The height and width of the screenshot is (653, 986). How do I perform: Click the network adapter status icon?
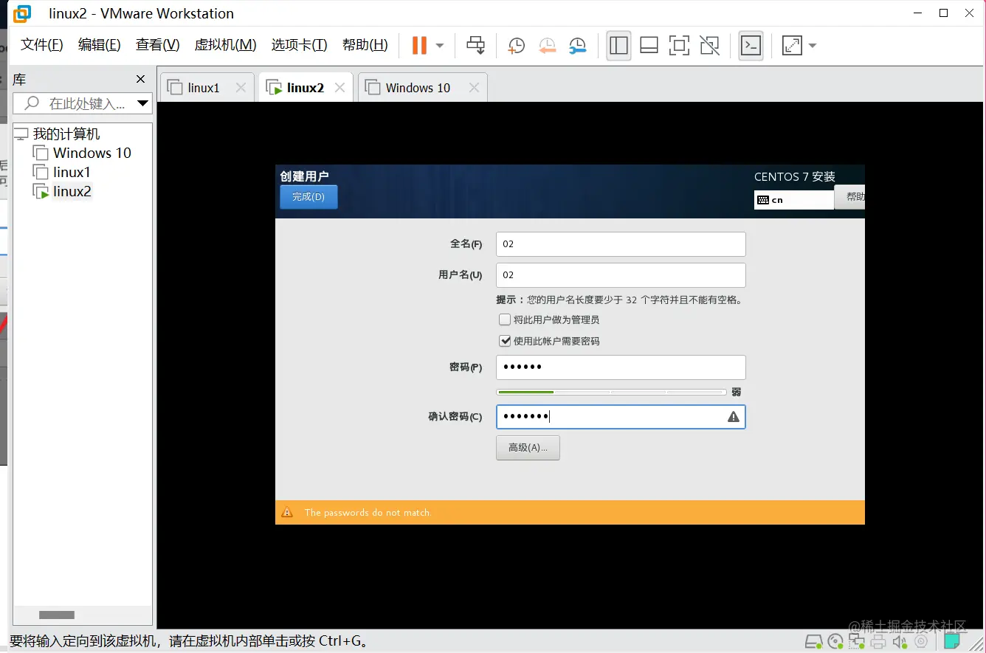856,641
